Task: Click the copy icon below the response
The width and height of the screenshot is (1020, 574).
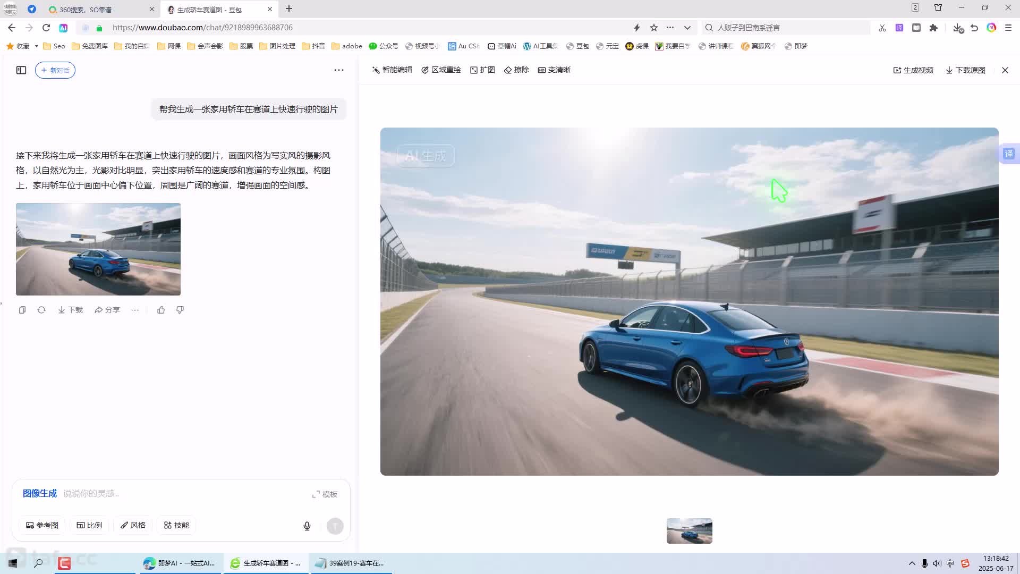Action: click(x=22, y=310)
